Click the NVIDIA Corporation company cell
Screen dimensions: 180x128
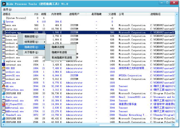pos(130,75)
